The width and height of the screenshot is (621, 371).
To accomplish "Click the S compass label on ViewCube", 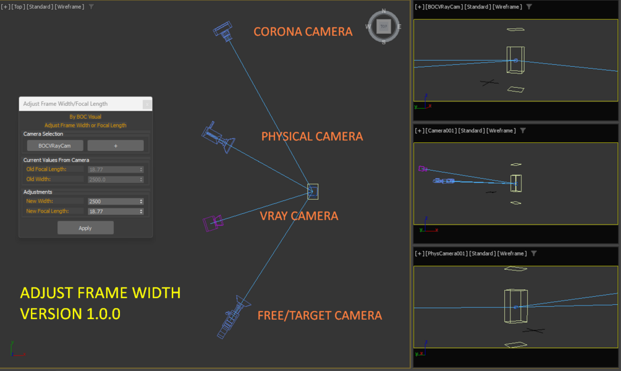I will (x=383, y=42).
